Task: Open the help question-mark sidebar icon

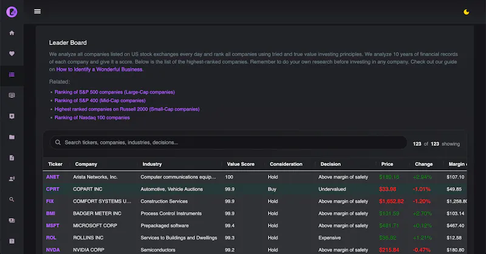Action: (x=12, y=241)
